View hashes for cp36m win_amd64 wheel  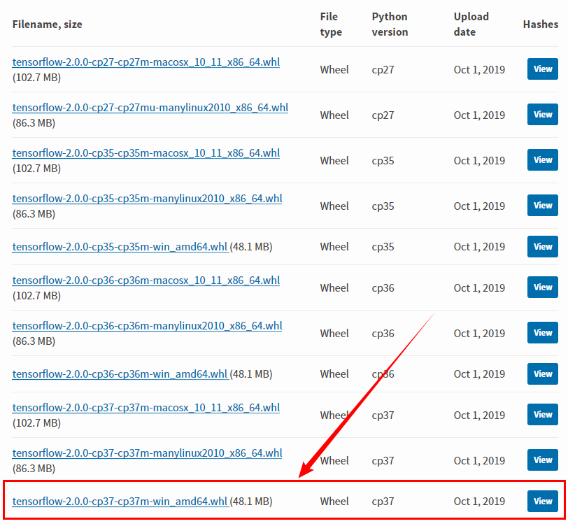click(x=543, y=374)
